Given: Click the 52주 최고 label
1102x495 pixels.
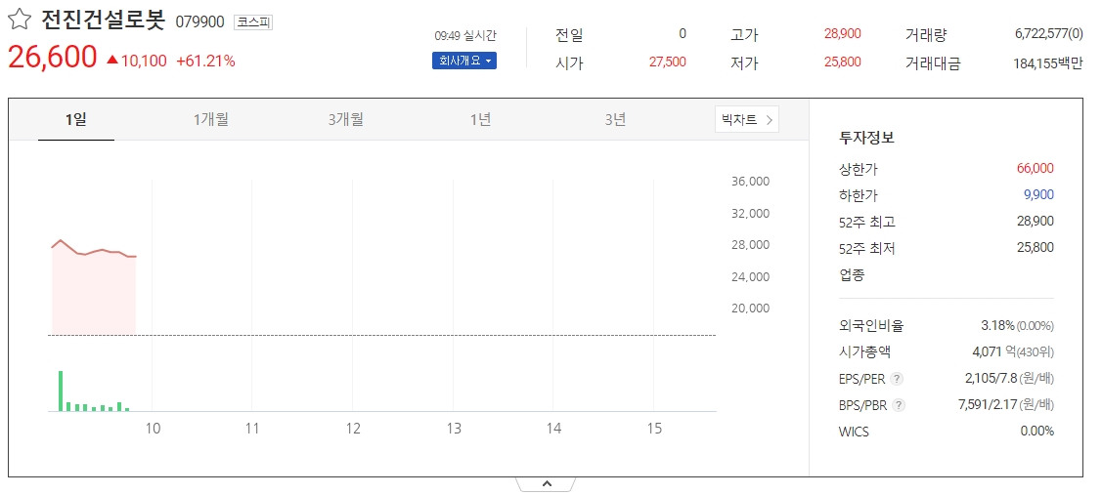Looking at the screenshot, I should click(867, 222).
